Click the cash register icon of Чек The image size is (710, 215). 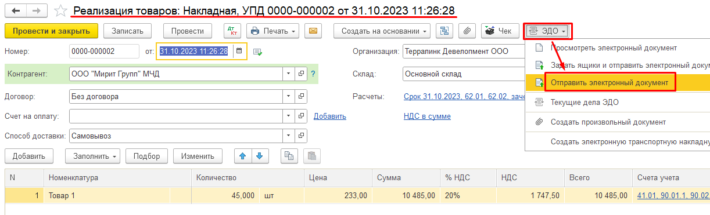click(490, 31)
